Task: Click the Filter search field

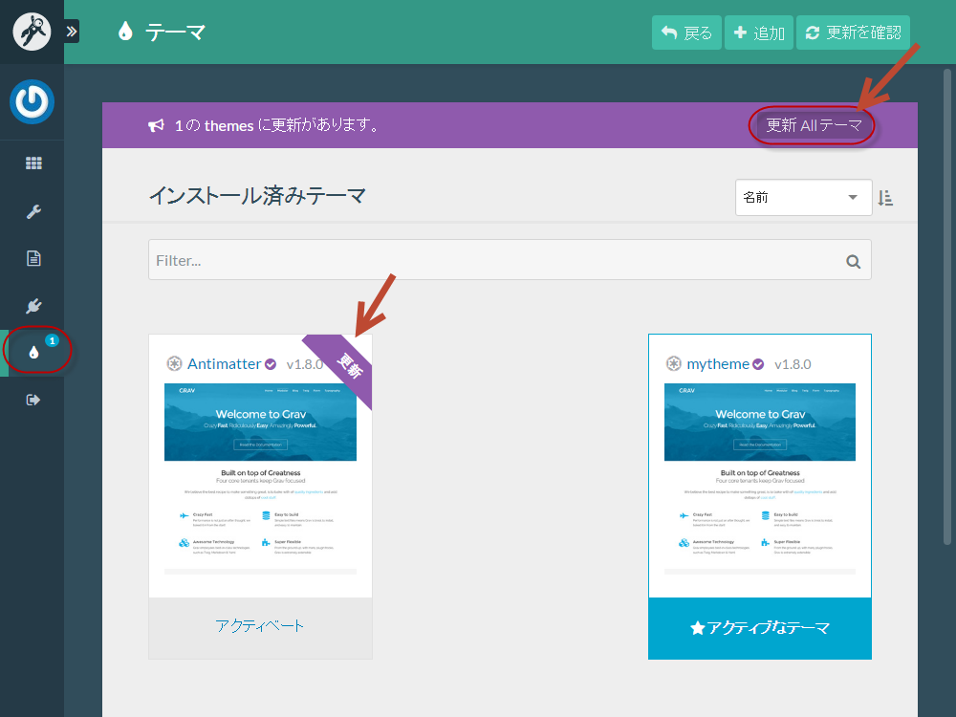Action: (x=497, y=260)
